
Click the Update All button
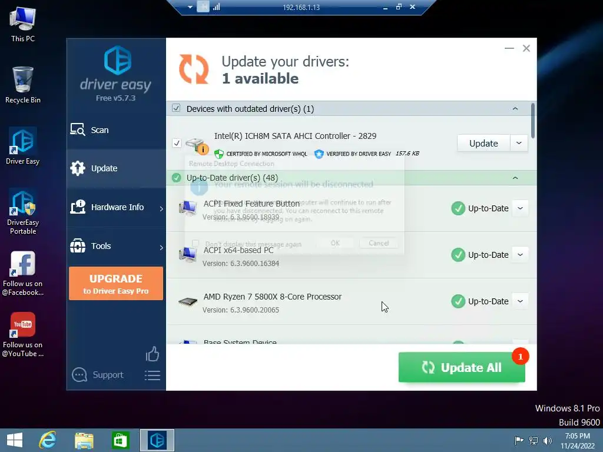point(462,367)
